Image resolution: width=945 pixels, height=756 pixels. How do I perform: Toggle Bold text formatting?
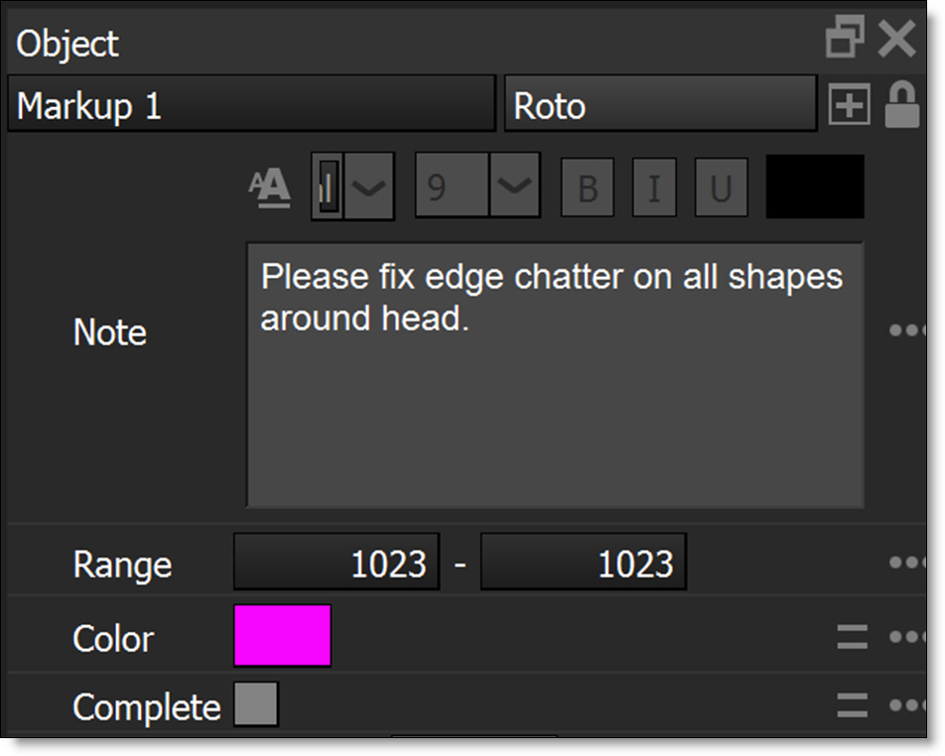coord(588,188)
